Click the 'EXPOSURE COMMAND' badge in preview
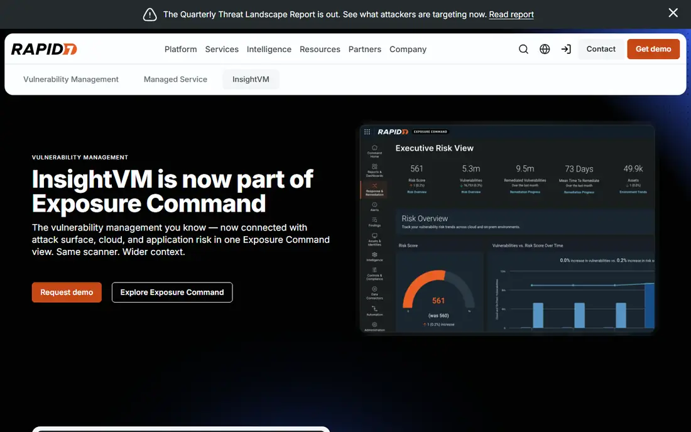The width and height of the screenshot is (691, 432). (430, 132)
